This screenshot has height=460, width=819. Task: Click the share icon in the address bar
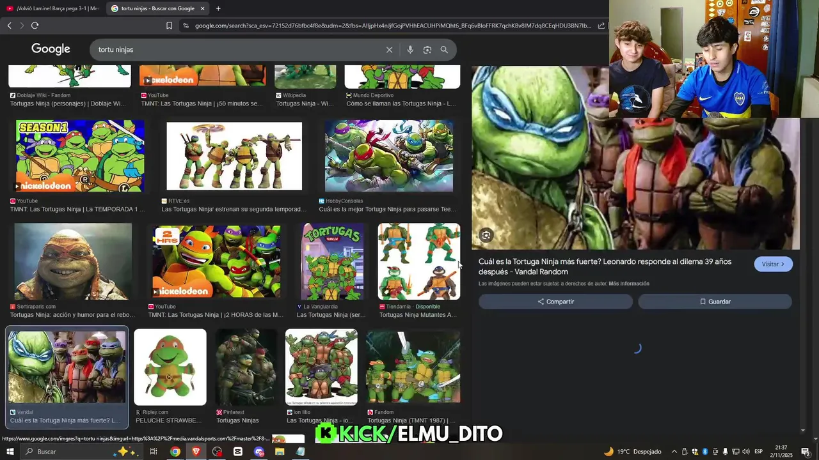pyautogui.click(x=601, y=26)
